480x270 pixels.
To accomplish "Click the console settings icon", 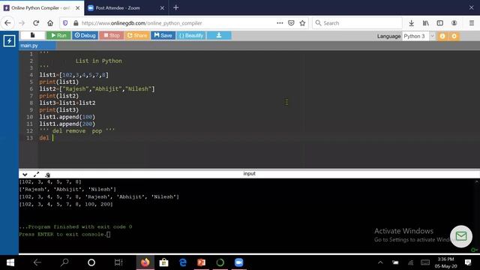I will click(47, 175).
